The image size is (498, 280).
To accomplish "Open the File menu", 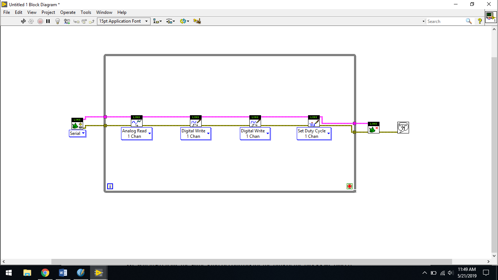I will click(7, 12).
